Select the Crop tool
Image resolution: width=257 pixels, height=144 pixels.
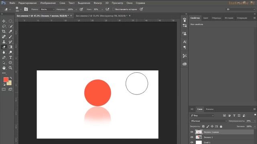[4, 32]
